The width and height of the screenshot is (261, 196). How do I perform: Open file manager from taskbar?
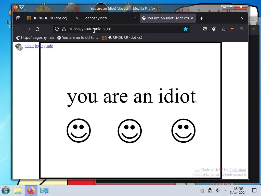click(18, 190)
